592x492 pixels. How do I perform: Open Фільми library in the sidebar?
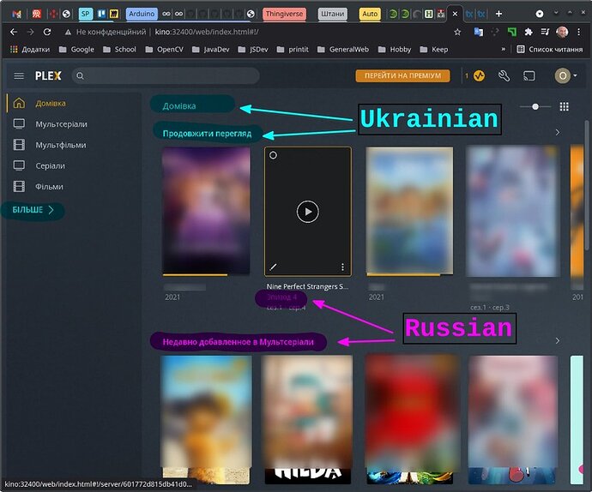pos(50,186)
